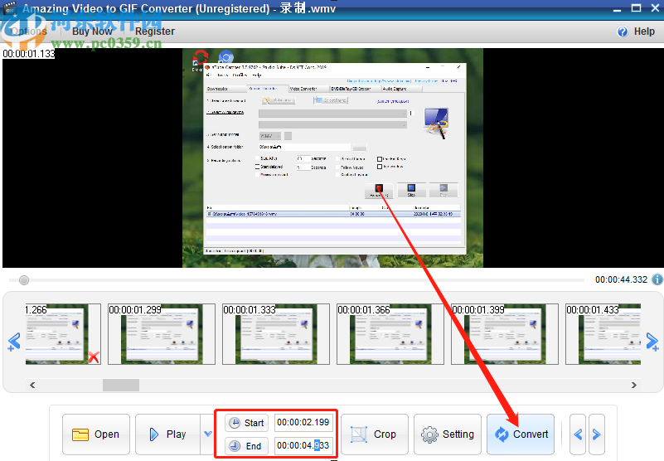The width and height of the screenshot is (664, 461).
Task: Click the clock icon on End button
Action: click(x=234, y=446)
